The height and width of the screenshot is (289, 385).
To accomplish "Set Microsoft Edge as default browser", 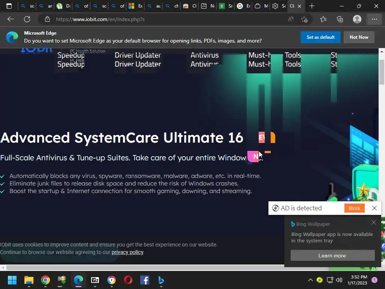I will click(320, 37).
